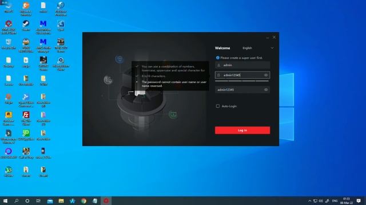Viewport: 366px width, 205px height.
Task: Click "Please create a super user first" text
Action: (241, 58)
